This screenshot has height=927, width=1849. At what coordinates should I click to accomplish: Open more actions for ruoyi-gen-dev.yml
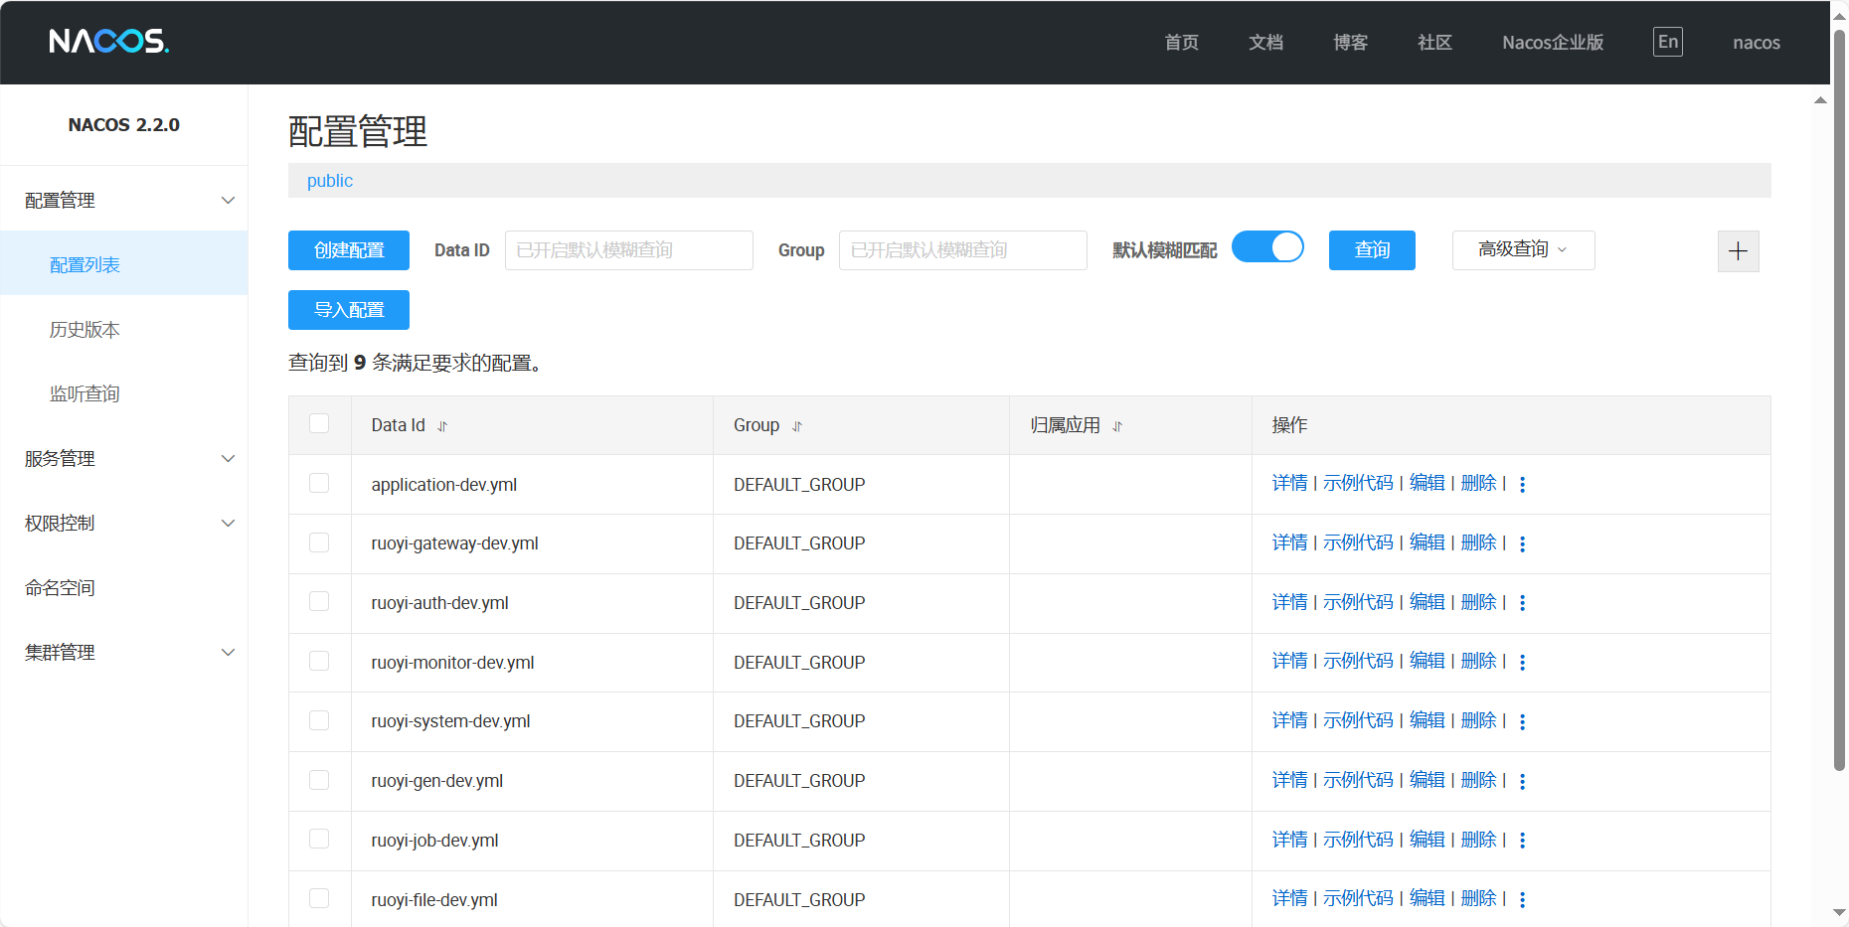point(1522,781)
